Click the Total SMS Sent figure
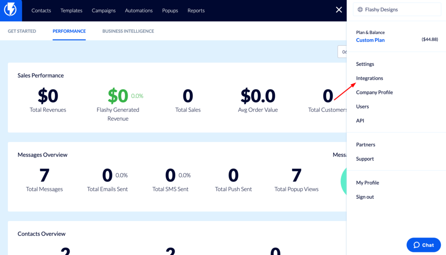The width and height of the screenshot is (446, 255). pyautogui.click(x=170, y=175)
